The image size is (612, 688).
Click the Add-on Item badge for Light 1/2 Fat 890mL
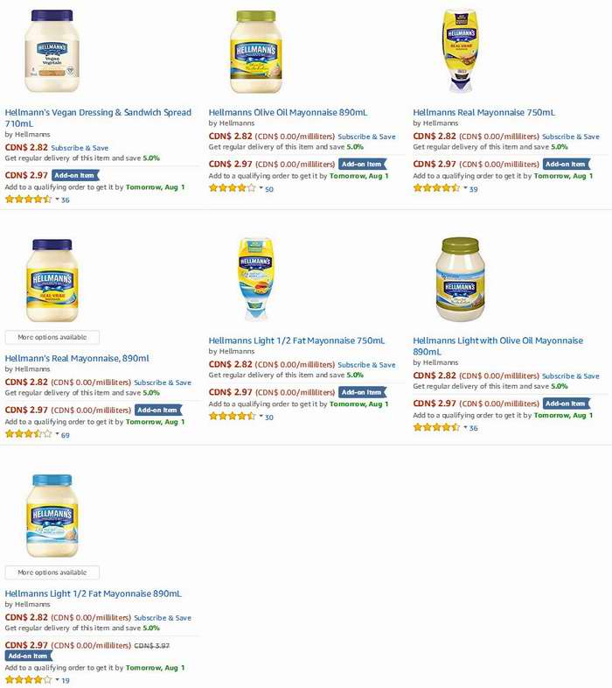29,656
